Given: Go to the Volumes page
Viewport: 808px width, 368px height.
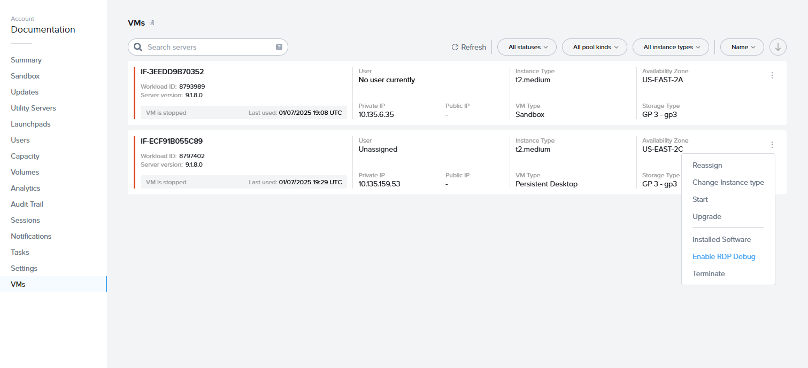Looking at the screenshot, I should 25,172.
